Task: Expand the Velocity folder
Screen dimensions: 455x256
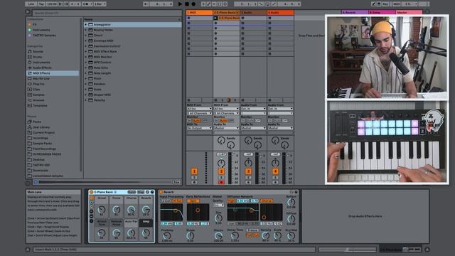Action: pos(86,100)
